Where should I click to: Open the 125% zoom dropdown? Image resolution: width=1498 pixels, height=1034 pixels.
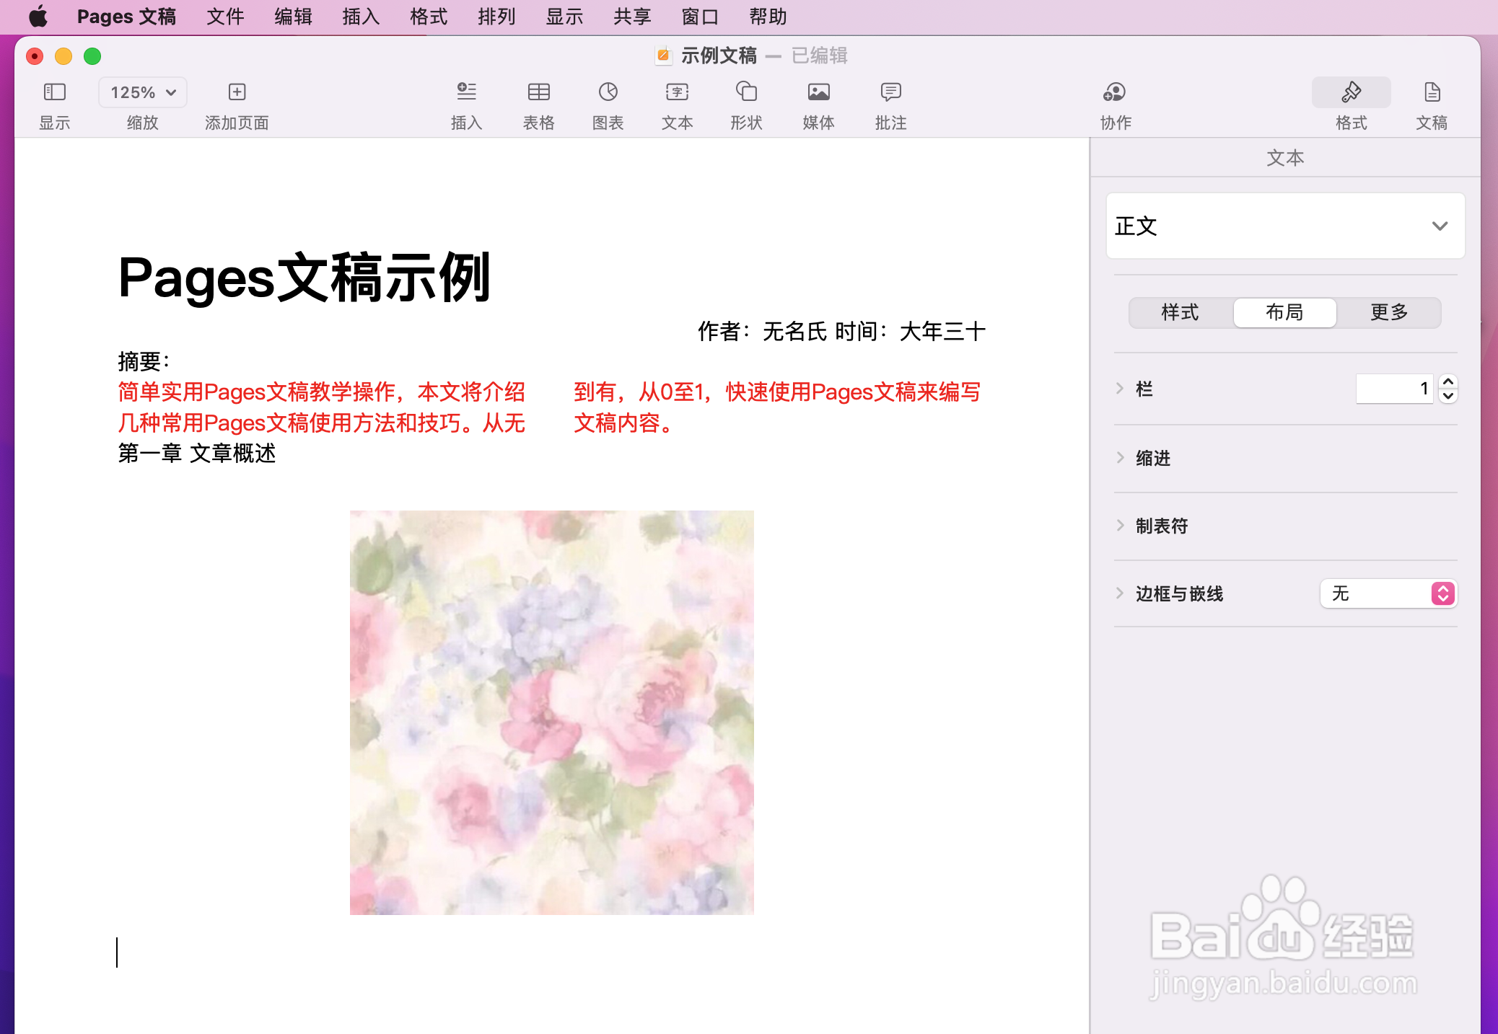[x=143, y=92]
